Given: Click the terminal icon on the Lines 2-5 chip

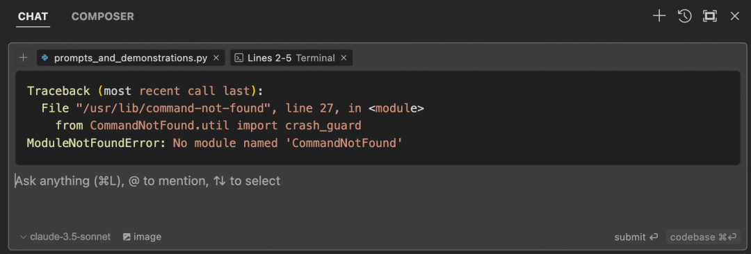Looking at the screenshot, I should click(x=239, y=58).
